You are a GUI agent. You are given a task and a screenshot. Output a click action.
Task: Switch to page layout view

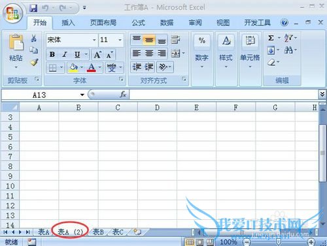[x=200, y=241]
